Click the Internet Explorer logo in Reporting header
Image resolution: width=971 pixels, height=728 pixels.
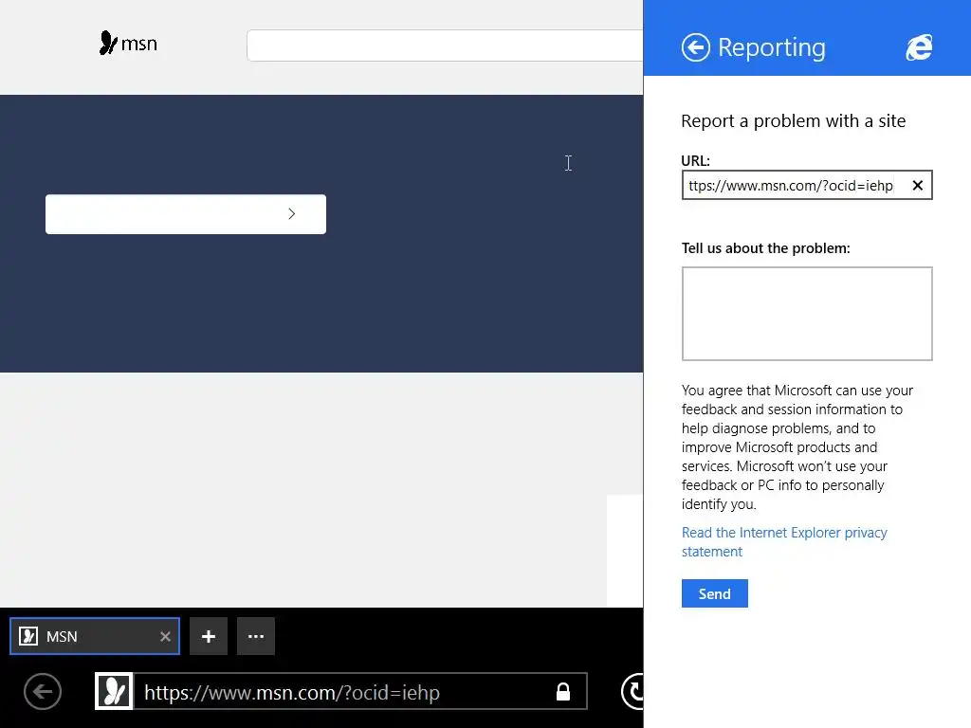click(x=920, y=47)
